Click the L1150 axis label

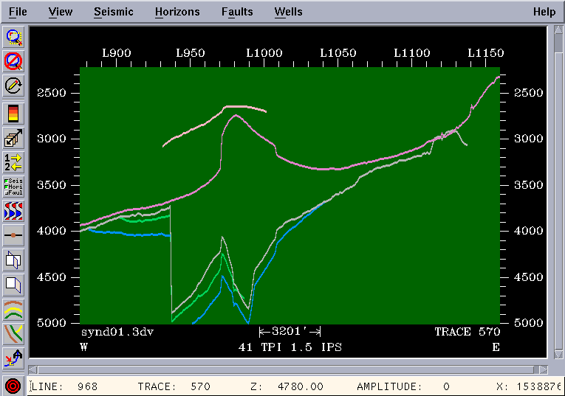tap(486, 53)
